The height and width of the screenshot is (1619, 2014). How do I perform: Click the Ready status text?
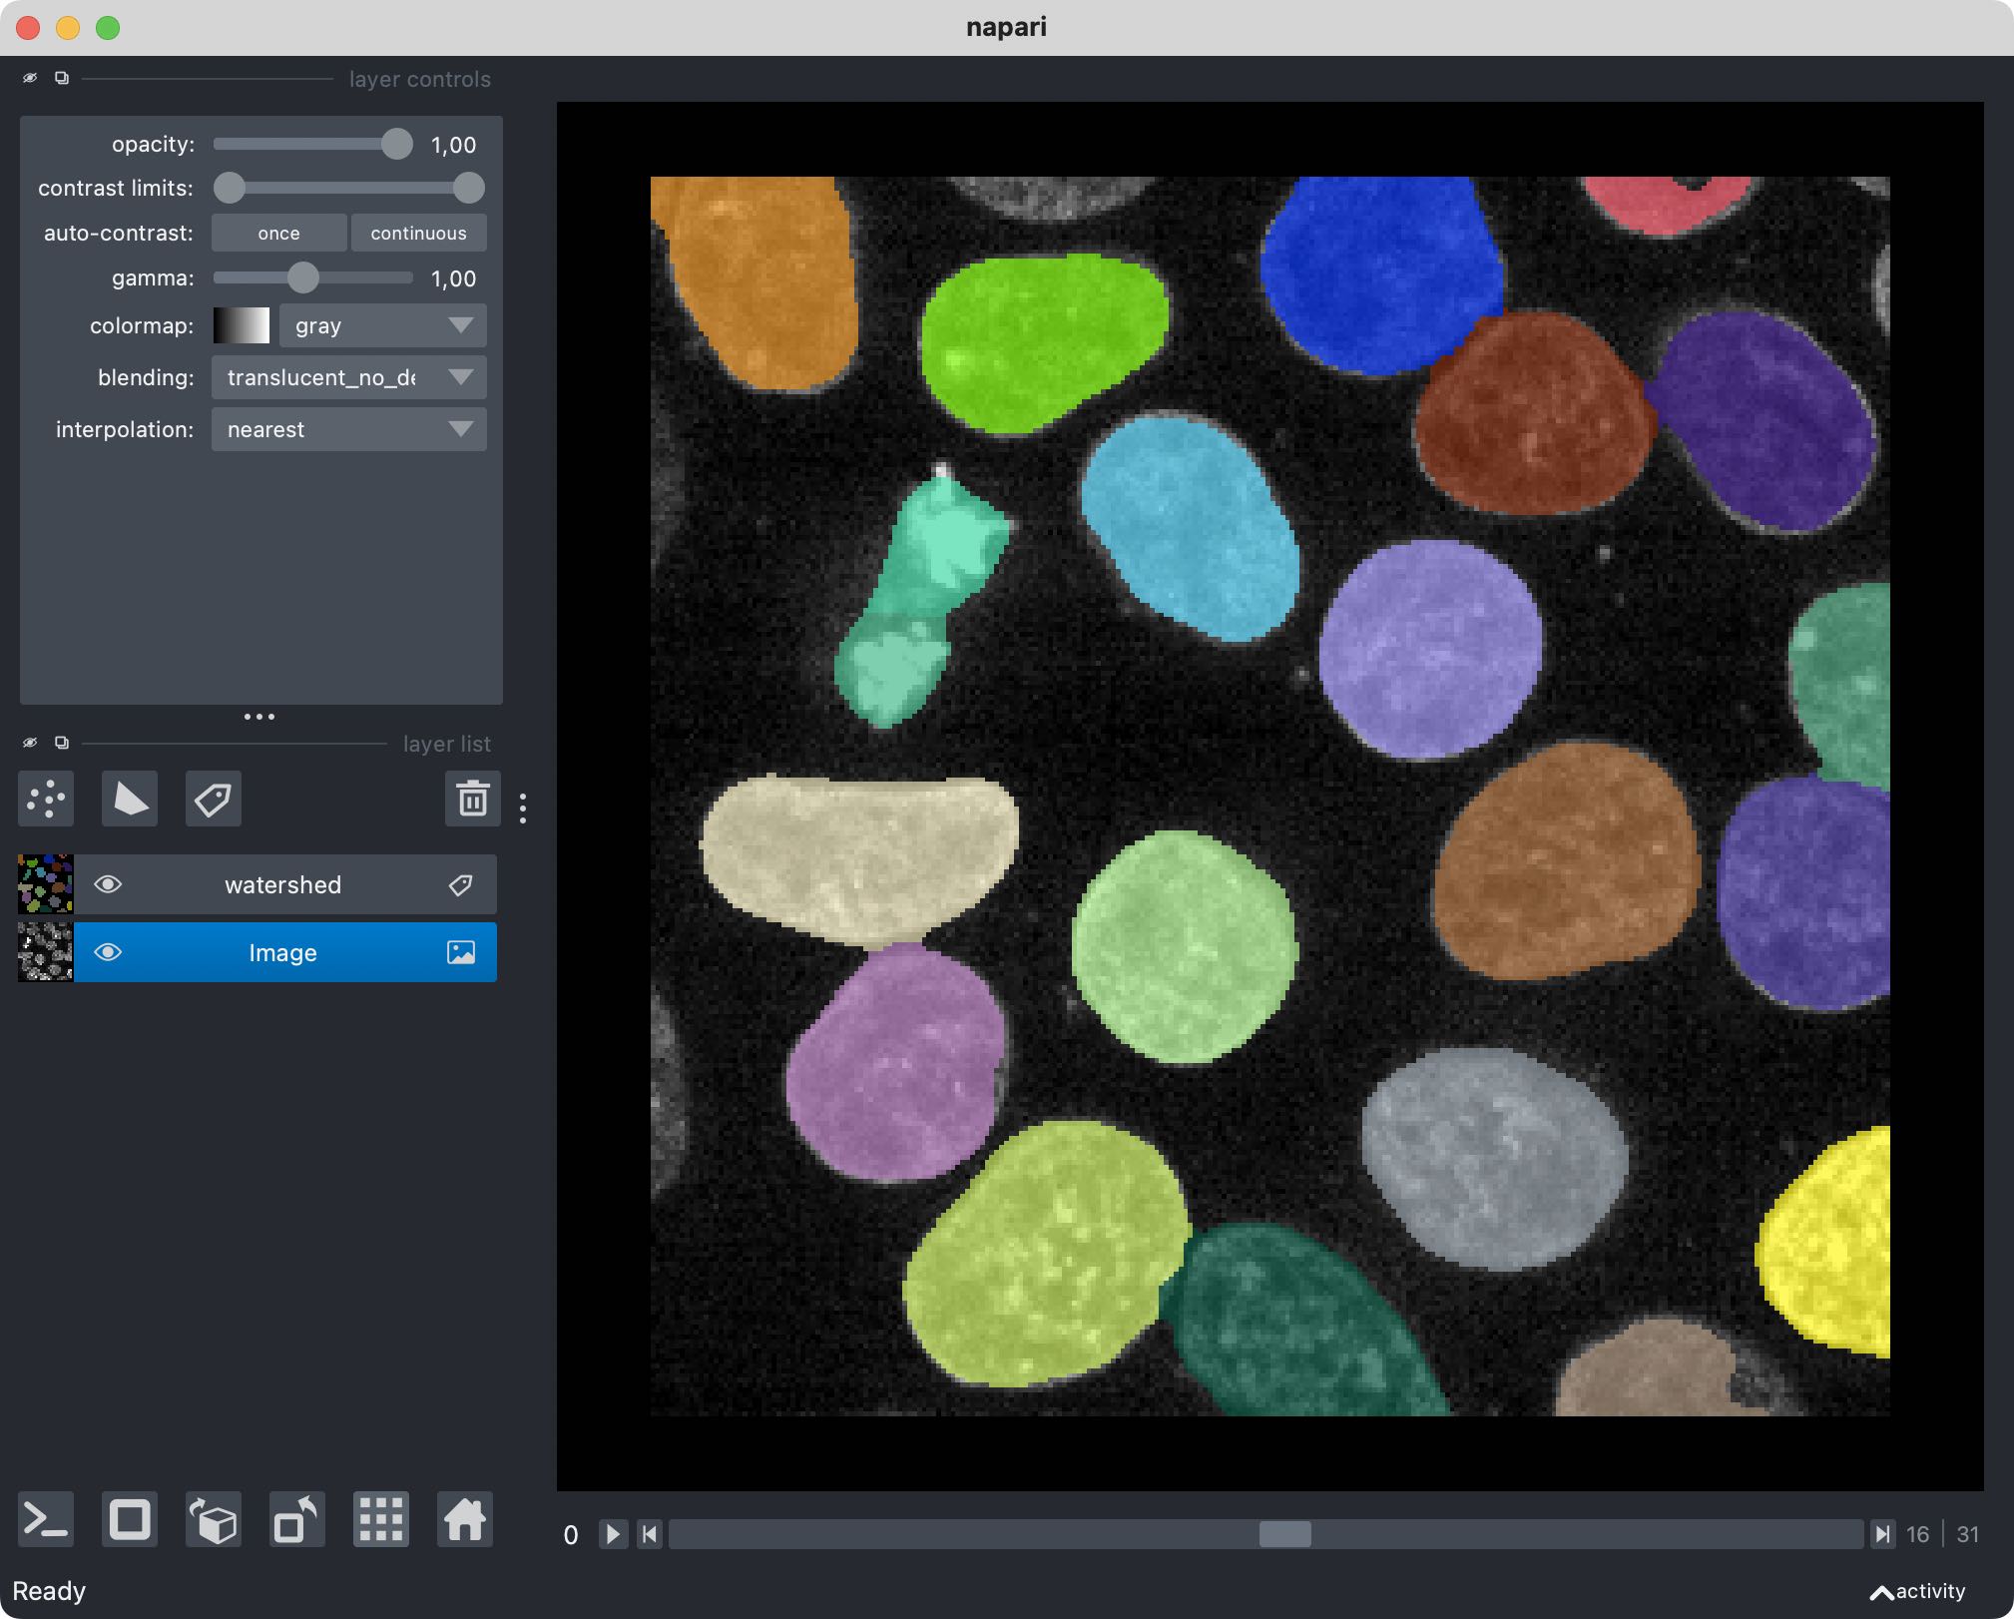(x=49, y=1591)
